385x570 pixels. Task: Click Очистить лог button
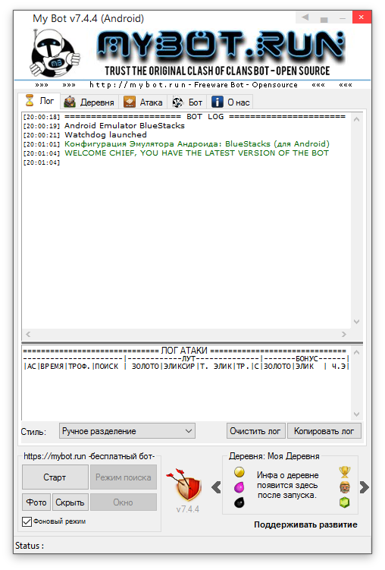click(x=255, y=431)
